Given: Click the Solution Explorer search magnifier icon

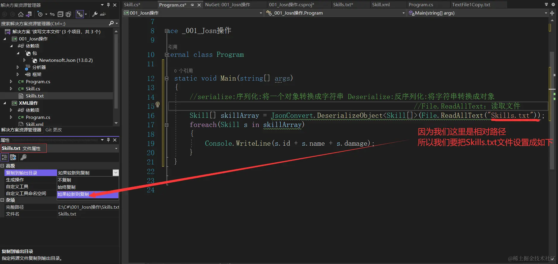Looking at the screenshot, I should (x=111, y=23).
